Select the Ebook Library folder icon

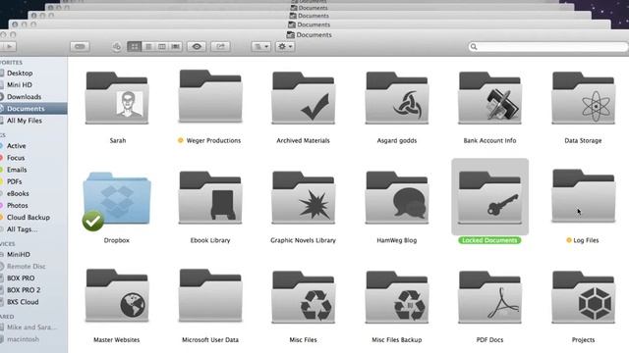[x=210, y=197]
